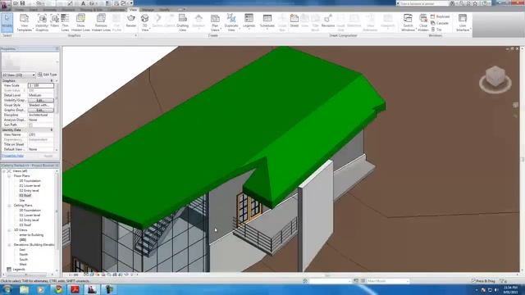The height and width of the screenshot is (295, 525).
Task: Collapse the Elevations tree node
Action: [x=9, y=245]
